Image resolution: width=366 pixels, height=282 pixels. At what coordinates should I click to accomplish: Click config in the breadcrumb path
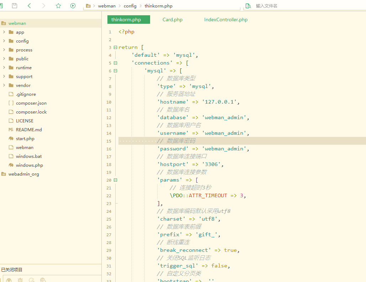click(130, 6)
